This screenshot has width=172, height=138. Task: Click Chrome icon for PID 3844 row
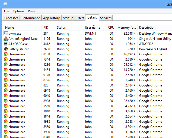pos(6,116)
